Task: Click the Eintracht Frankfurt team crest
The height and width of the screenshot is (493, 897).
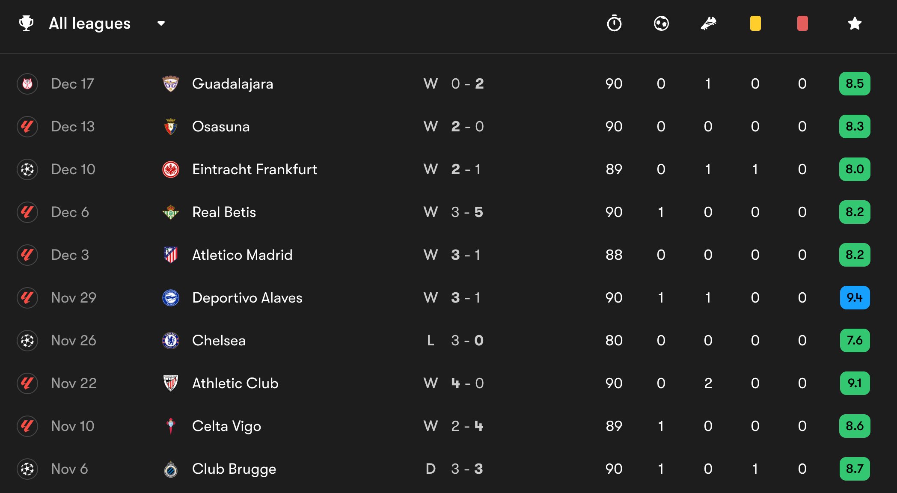Action: pos(171,169)
